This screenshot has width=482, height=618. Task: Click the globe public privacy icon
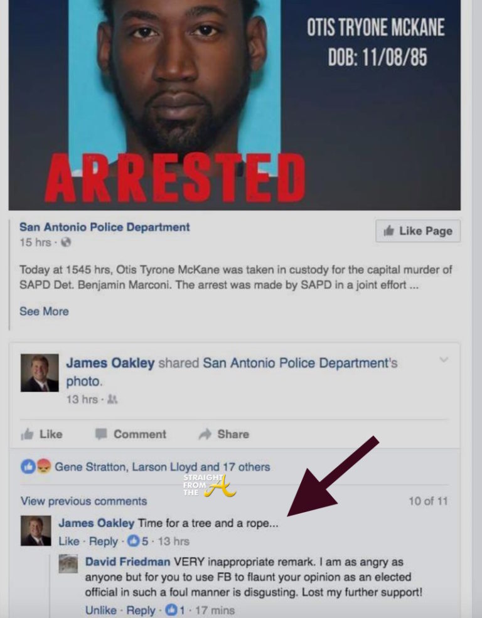pyautogui.click(x=66, y=242)
